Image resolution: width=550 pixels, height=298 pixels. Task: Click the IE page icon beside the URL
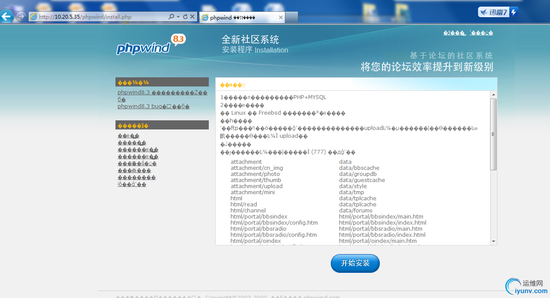33,17
